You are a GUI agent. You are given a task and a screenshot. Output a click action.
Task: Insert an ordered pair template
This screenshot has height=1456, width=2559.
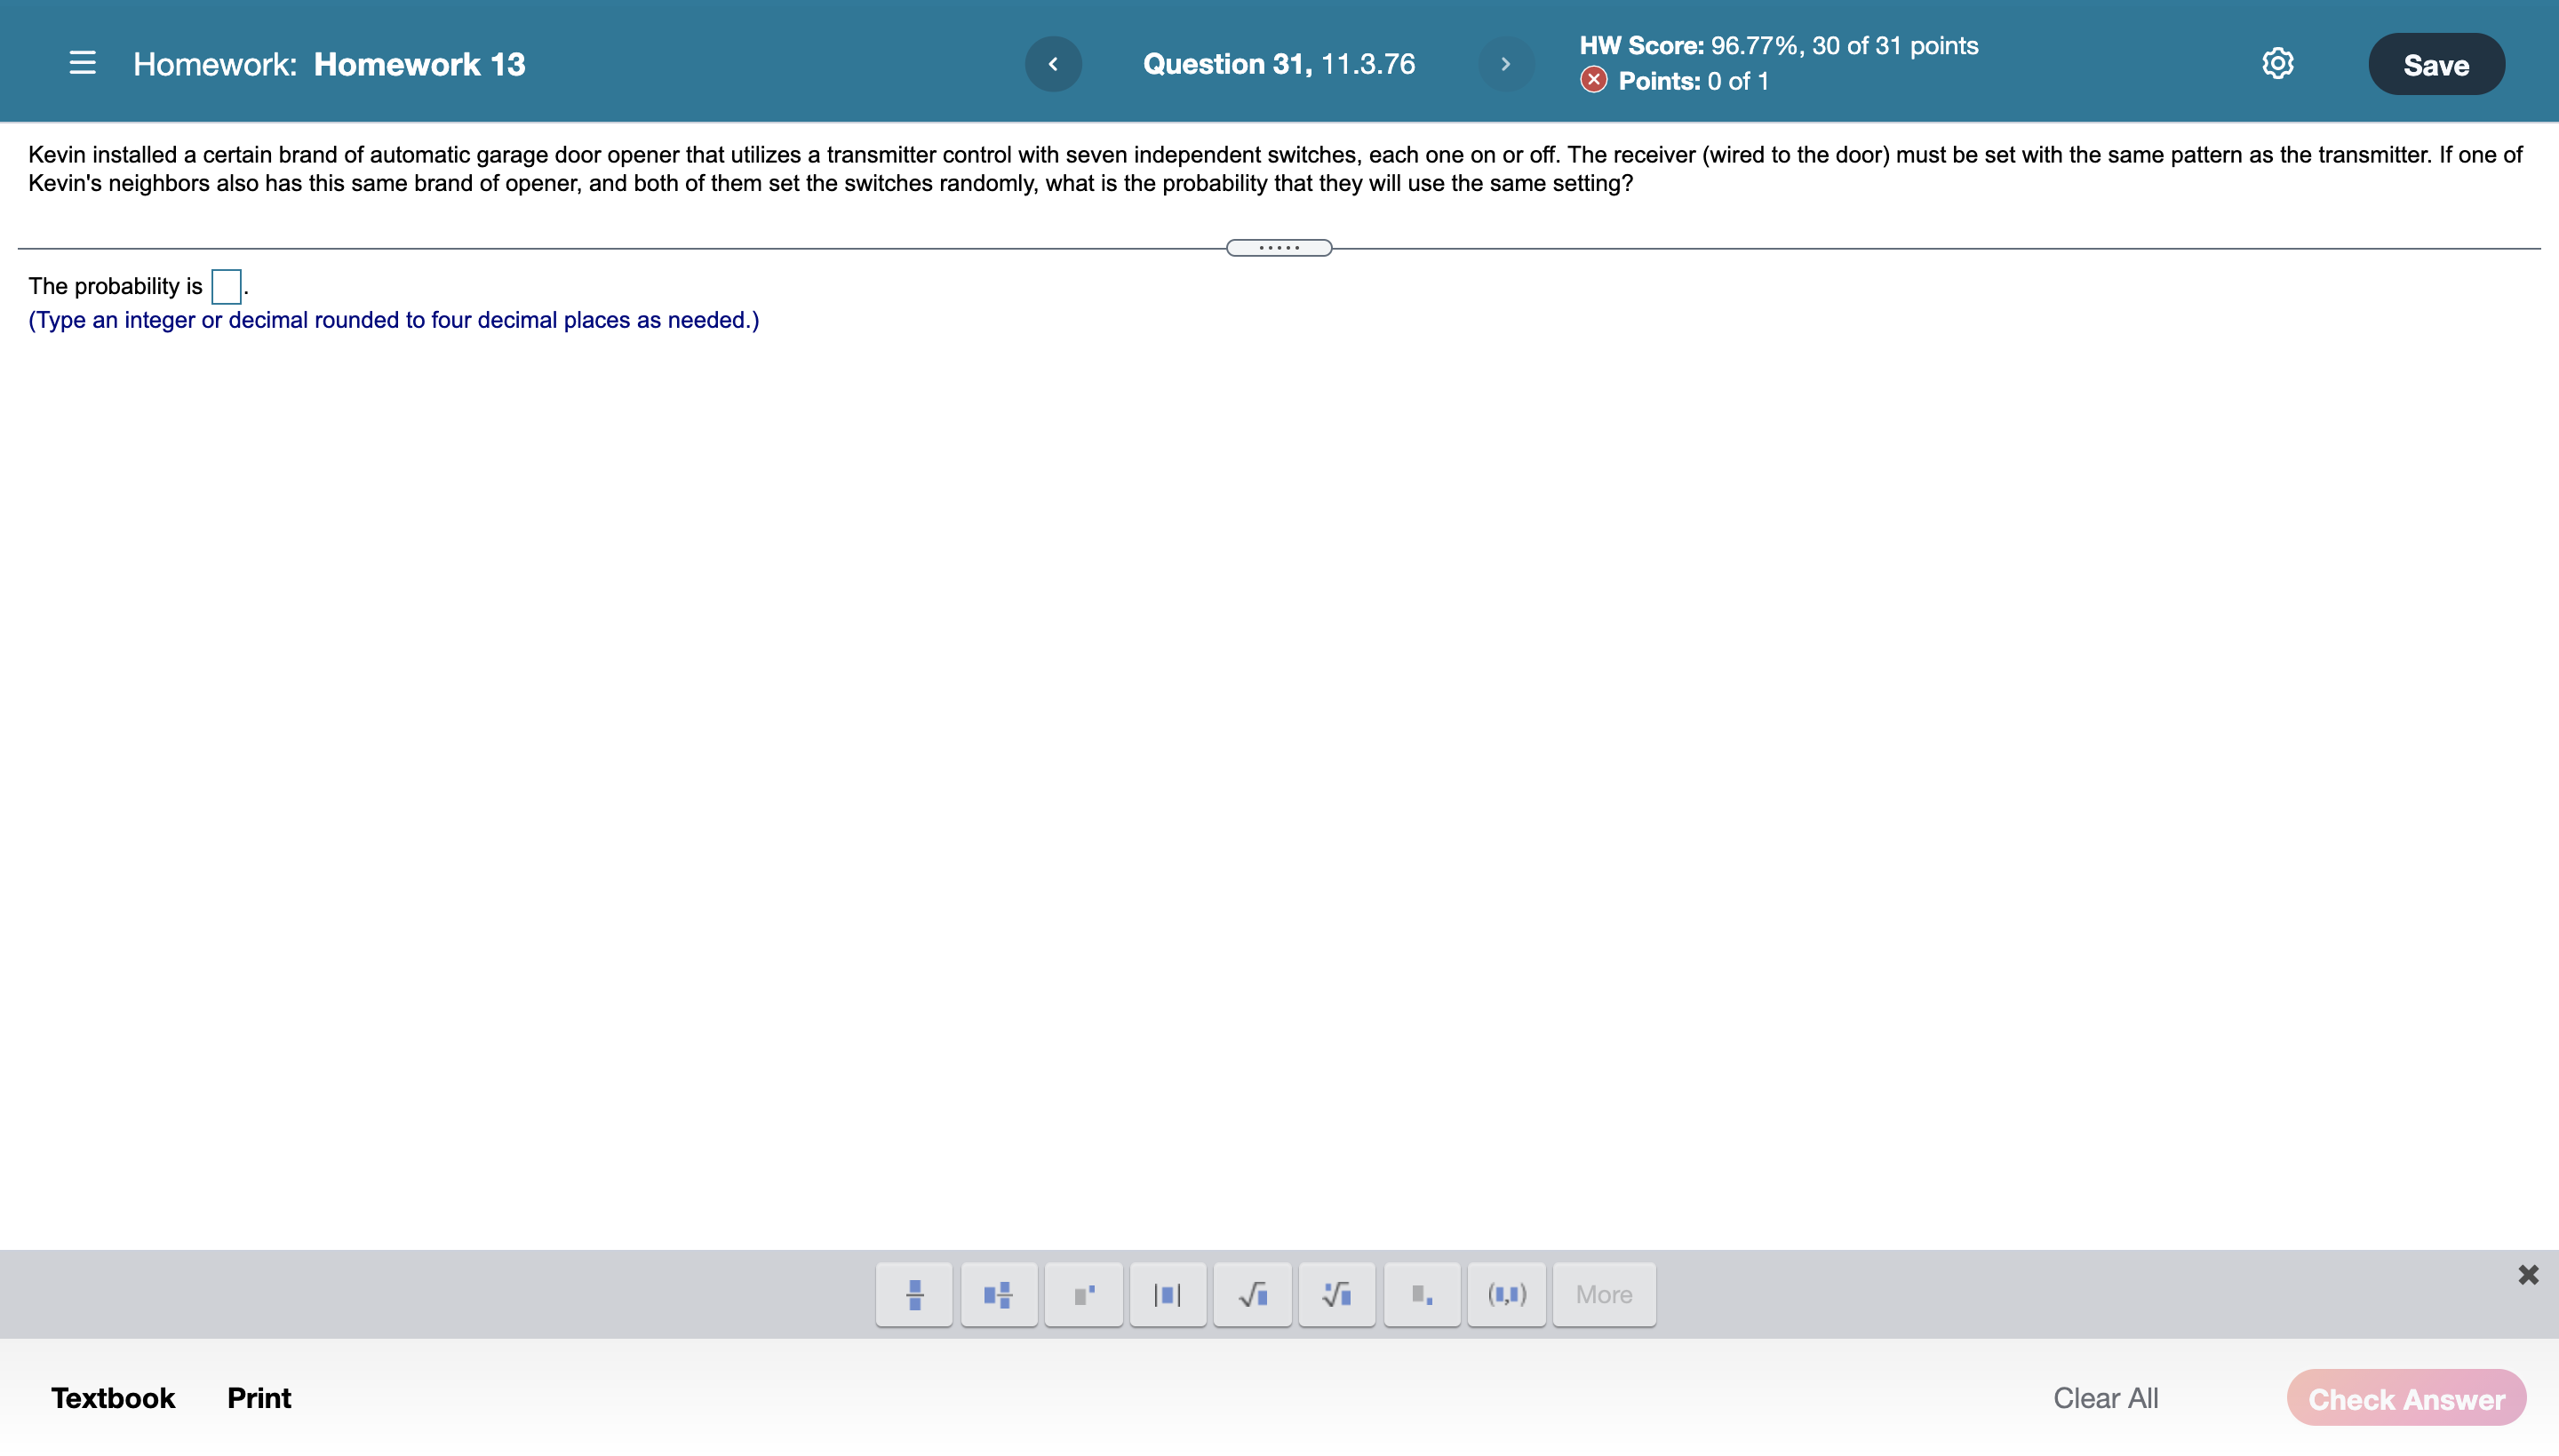click(x=1506, y=1294)
